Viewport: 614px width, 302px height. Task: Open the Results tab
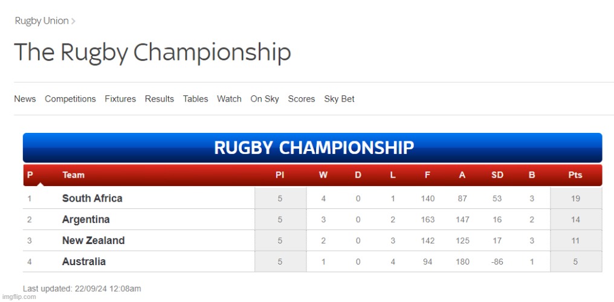(160, 99)
